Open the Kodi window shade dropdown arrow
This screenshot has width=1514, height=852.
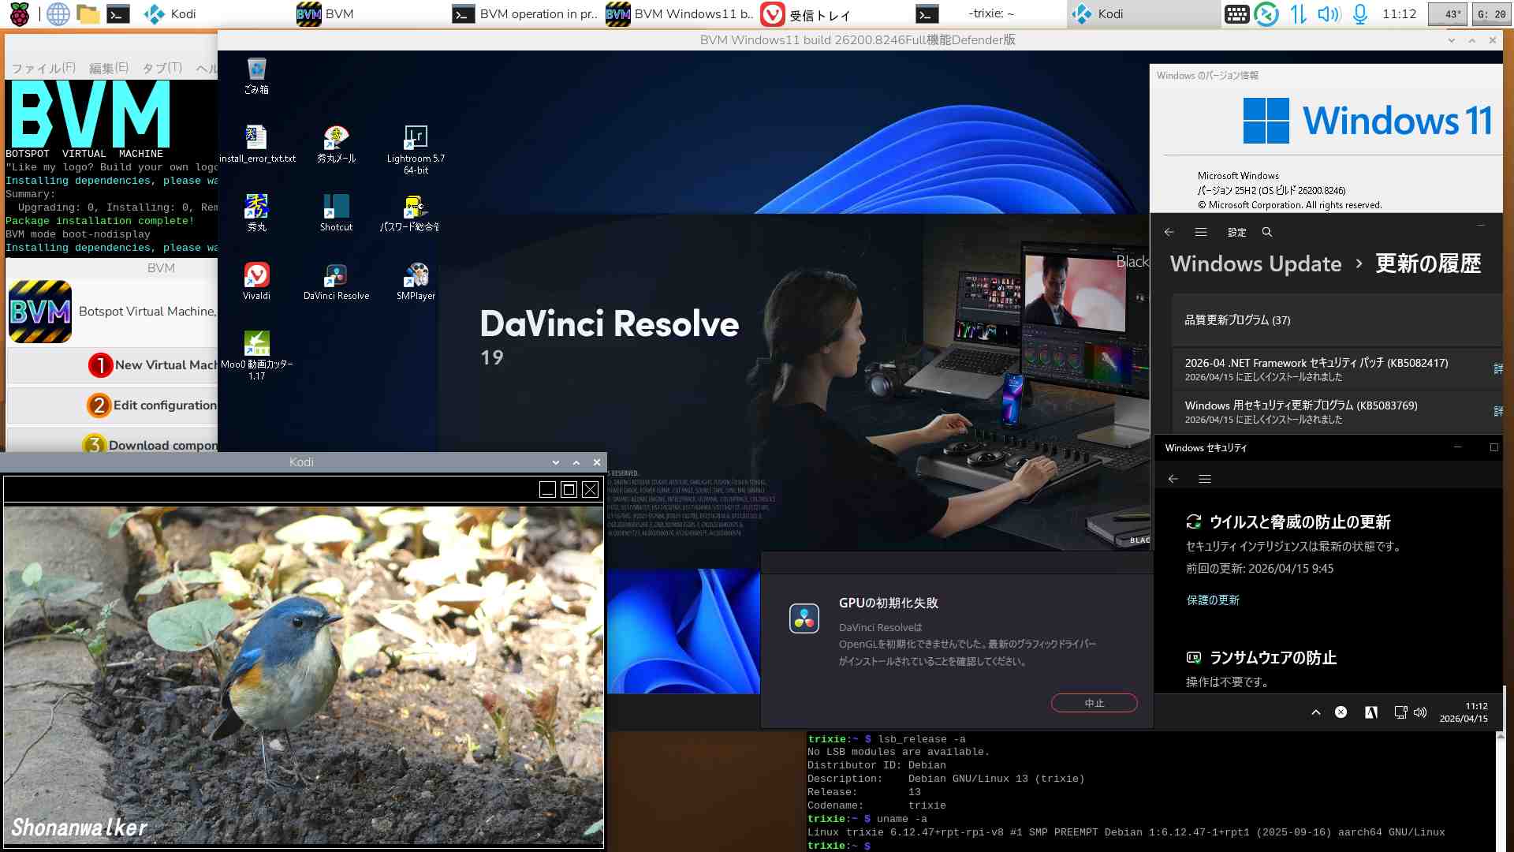coord(556,462)
